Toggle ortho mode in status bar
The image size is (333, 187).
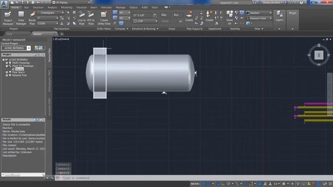pyautogui.click(x=223, y=183)
